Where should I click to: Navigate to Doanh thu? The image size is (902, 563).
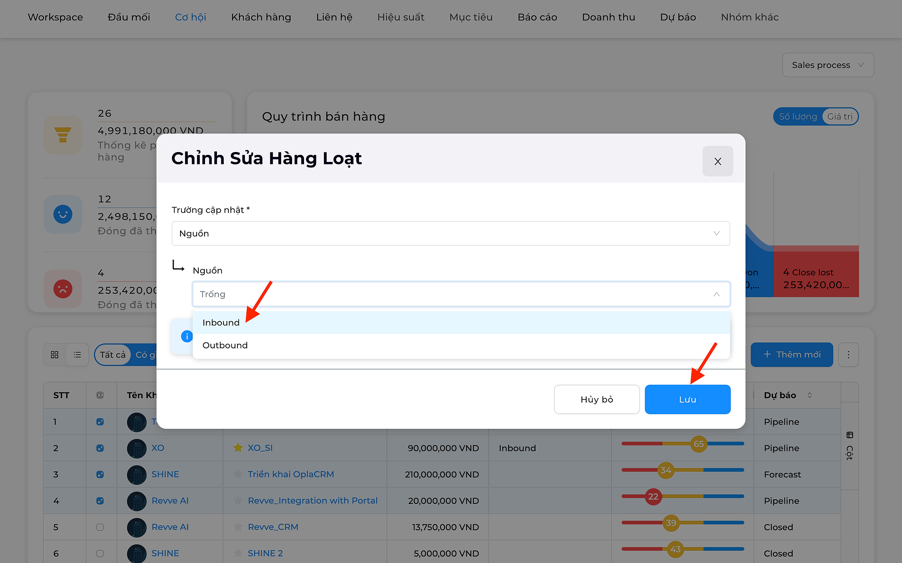click(x=608, y=17)
